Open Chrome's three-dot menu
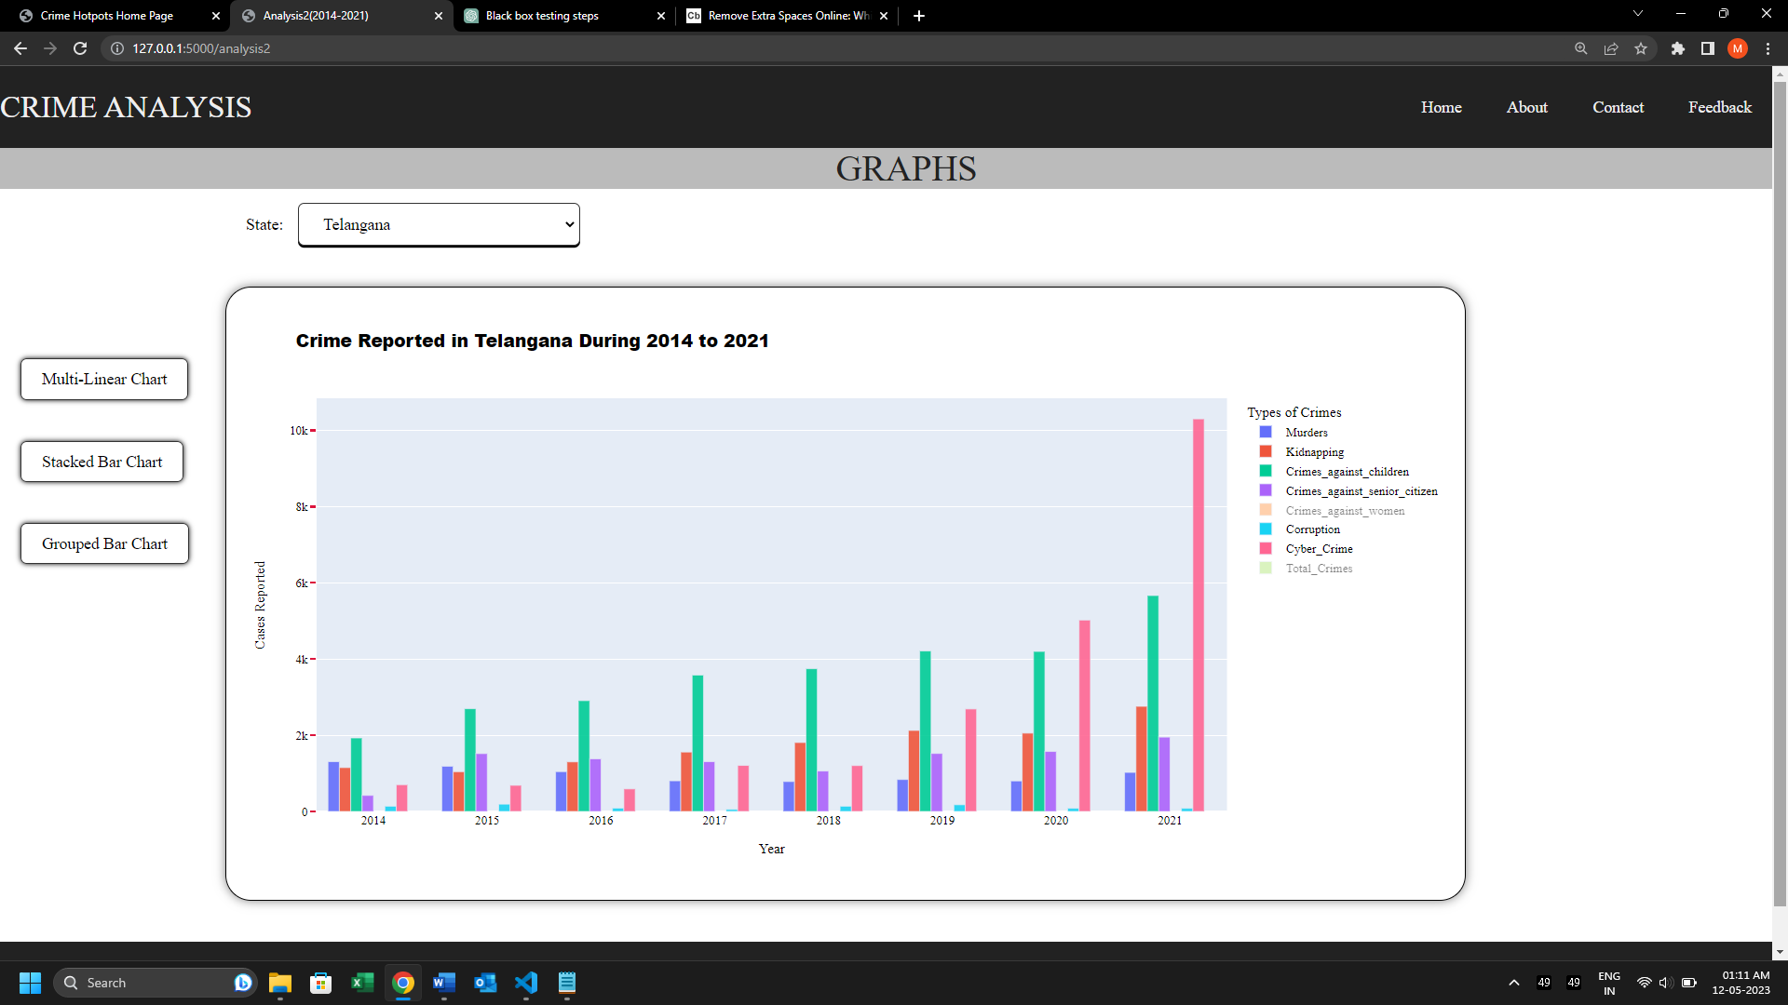Image resolution: width=1788 pixels, height=1005 pixels. [1768, 48]
